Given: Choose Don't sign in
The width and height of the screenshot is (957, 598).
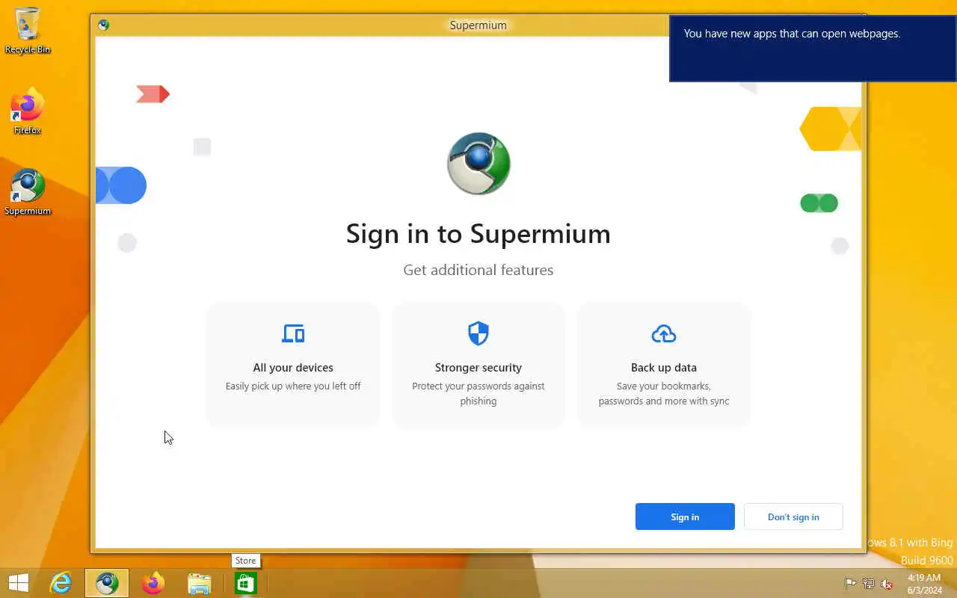Looking at the screenshot, I should coord(793,517).
